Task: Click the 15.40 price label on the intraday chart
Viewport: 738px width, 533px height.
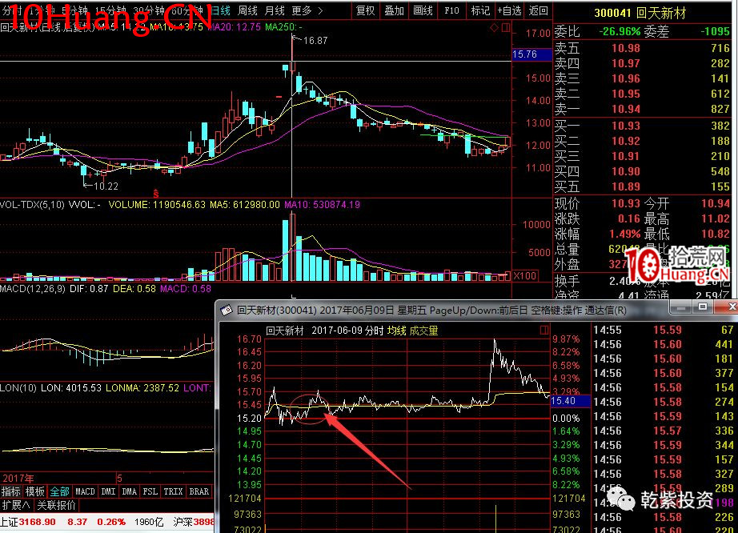Action: (570, 401)
